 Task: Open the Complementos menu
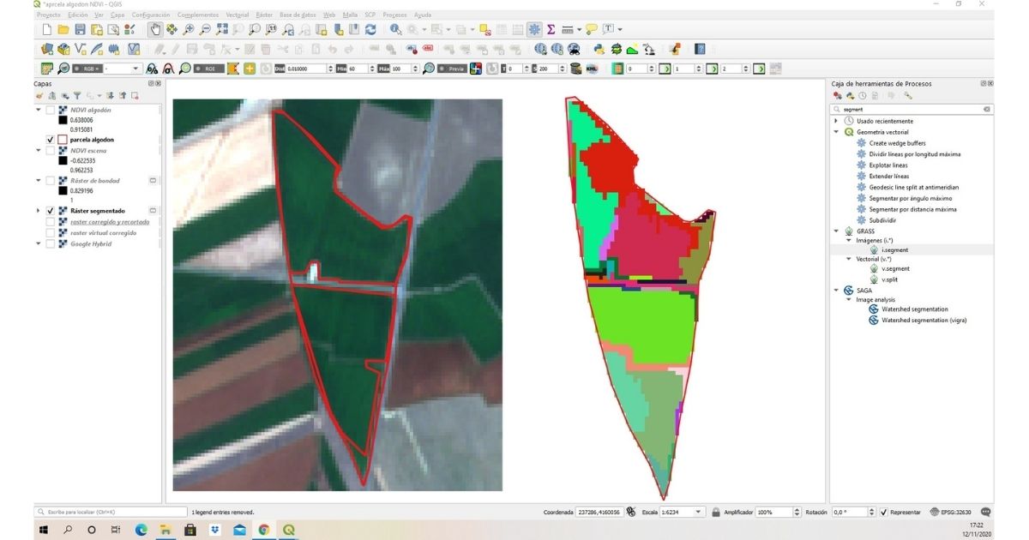coord(197,15)
